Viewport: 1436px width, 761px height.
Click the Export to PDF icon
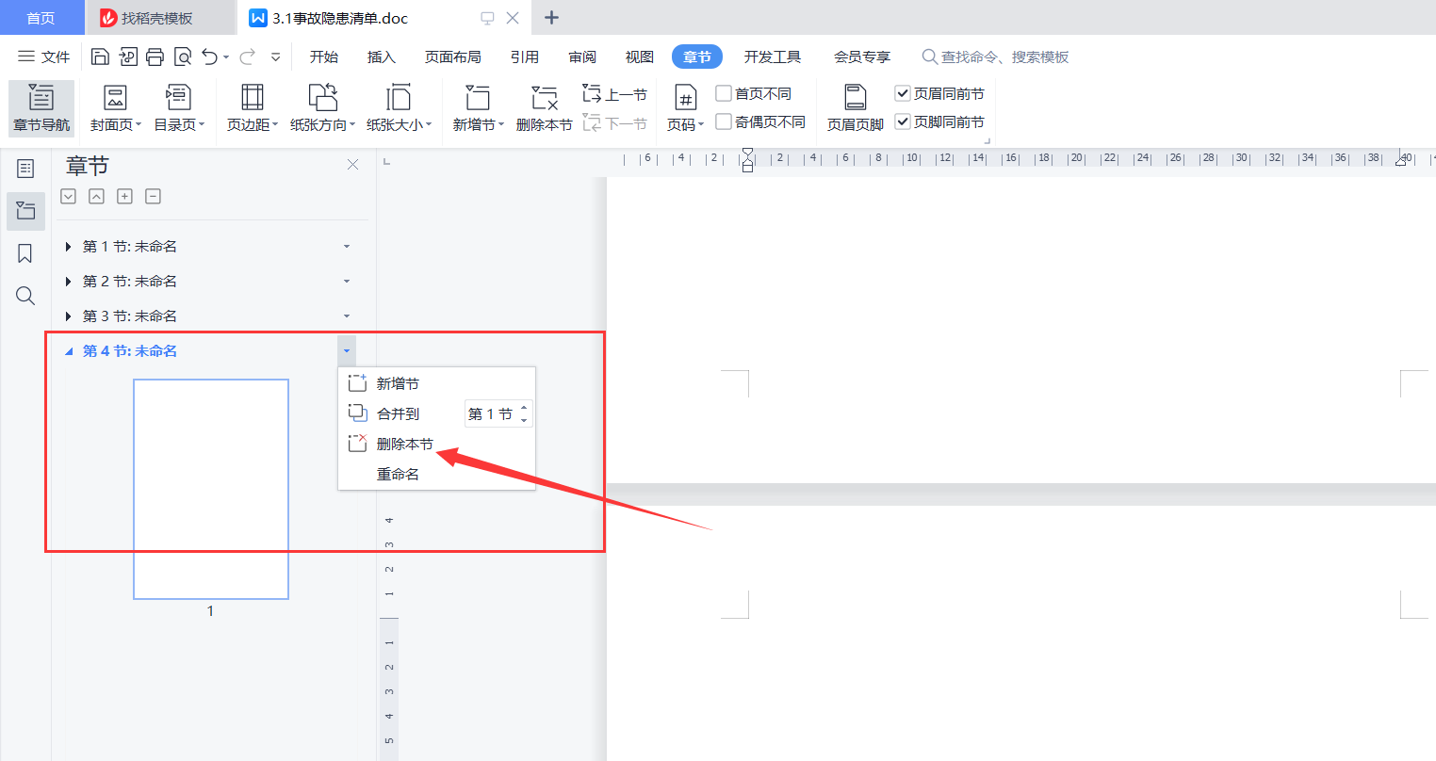pyautogui.click(x=128, y=57)
